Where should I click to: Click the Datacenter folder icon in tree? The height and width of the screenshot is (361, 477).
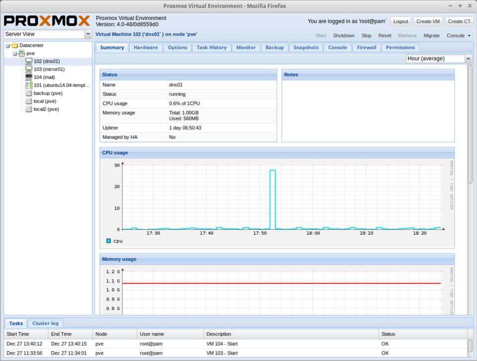[x=14, y=46]
